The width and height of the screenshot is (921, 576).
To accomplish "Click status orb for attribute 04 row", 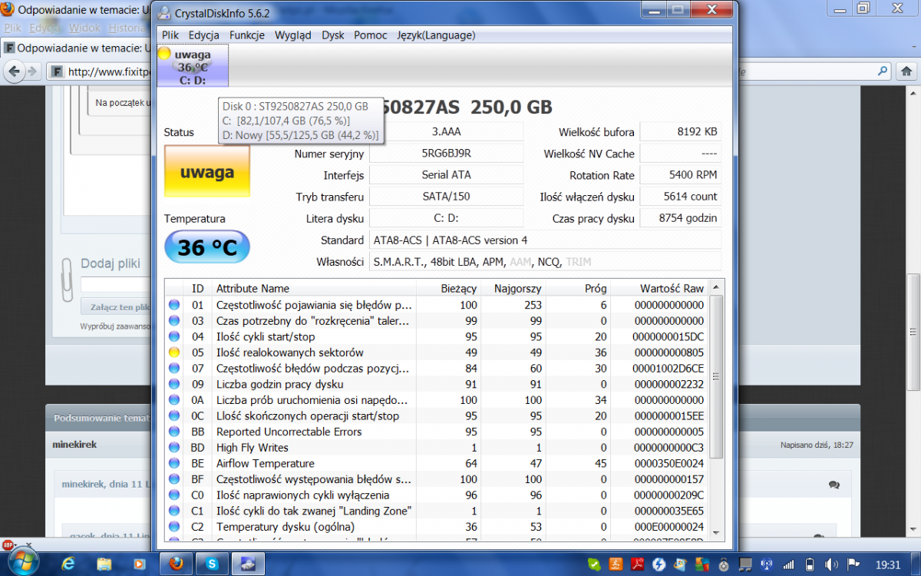I will (174, 336).
